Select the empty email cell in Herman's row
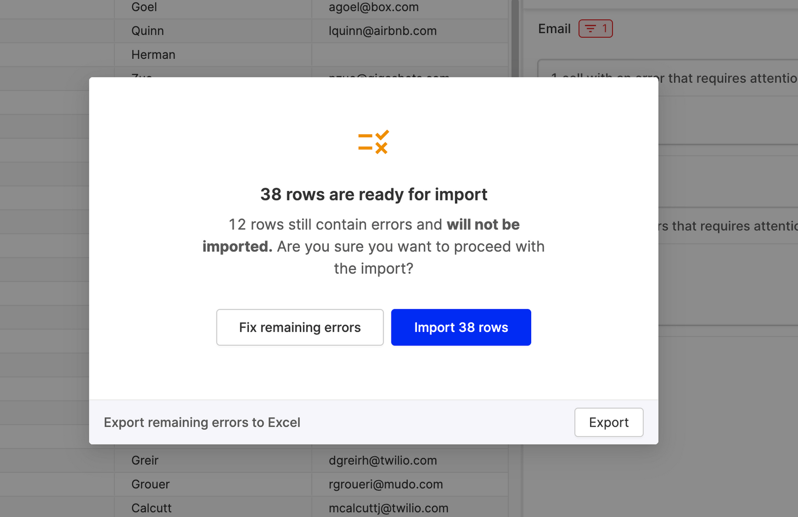Viewport: 798px width, 517px height. tap(409, 54)
